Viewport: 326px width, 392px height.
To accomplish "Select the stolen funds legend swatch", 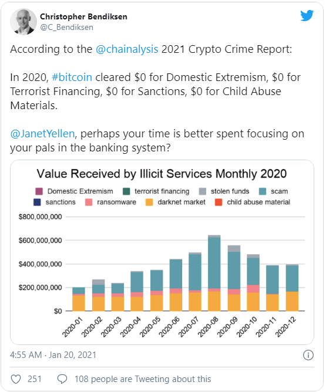I will click(203, 191).
